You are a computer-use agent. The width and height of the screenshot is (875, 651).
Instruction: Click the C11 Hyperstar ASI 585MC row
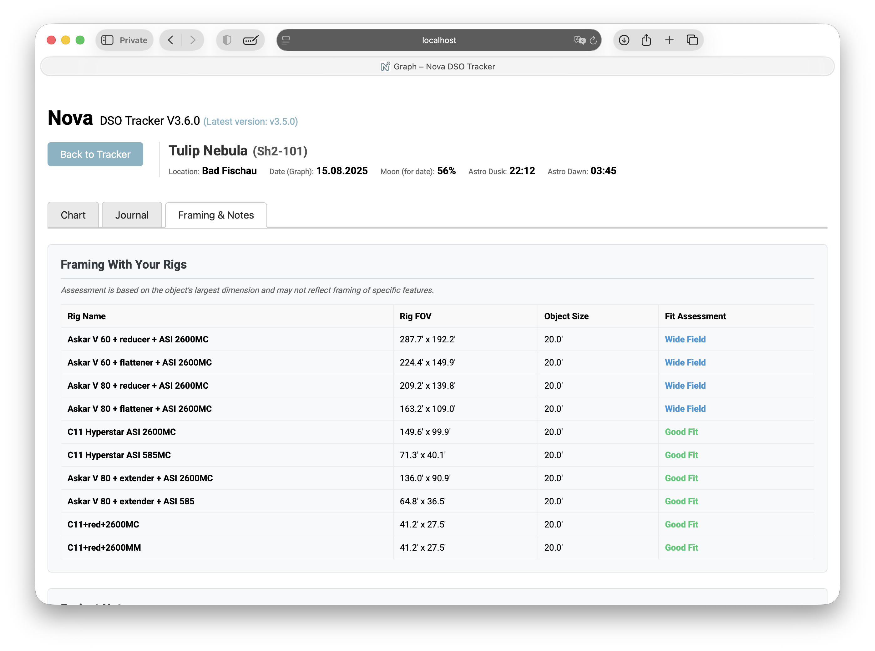point(119,455)
